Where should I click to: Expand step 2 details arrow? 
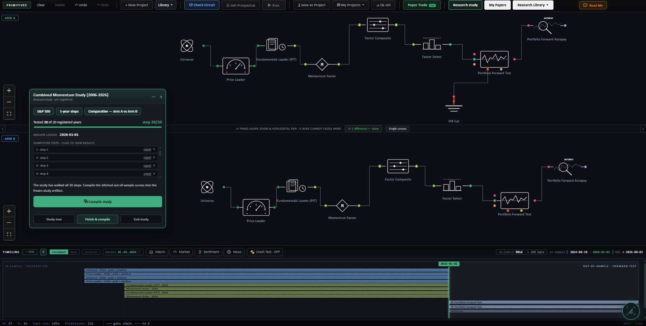pyautogui.click(x=154, y=158)
